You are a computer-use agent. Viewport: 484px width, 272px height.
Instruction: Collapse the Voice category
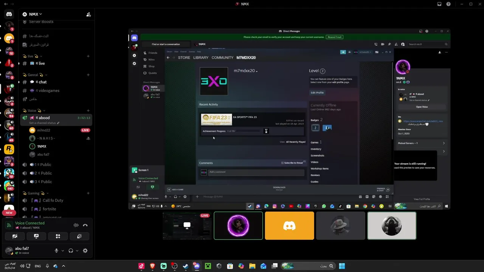(x=33, y=111)
